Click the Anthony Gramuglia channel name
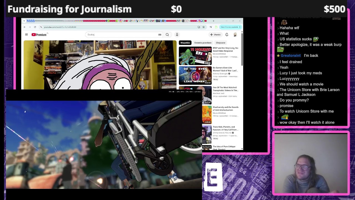Screen dimensions: 355x200 tap(220, 74)
